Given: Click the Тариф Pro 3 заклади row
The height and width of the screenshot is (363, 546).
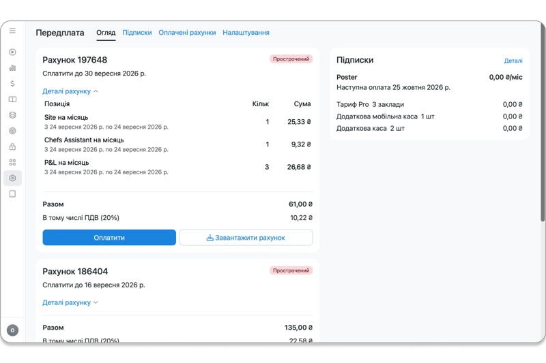Looking at the screenshot, I should point(429,105).
